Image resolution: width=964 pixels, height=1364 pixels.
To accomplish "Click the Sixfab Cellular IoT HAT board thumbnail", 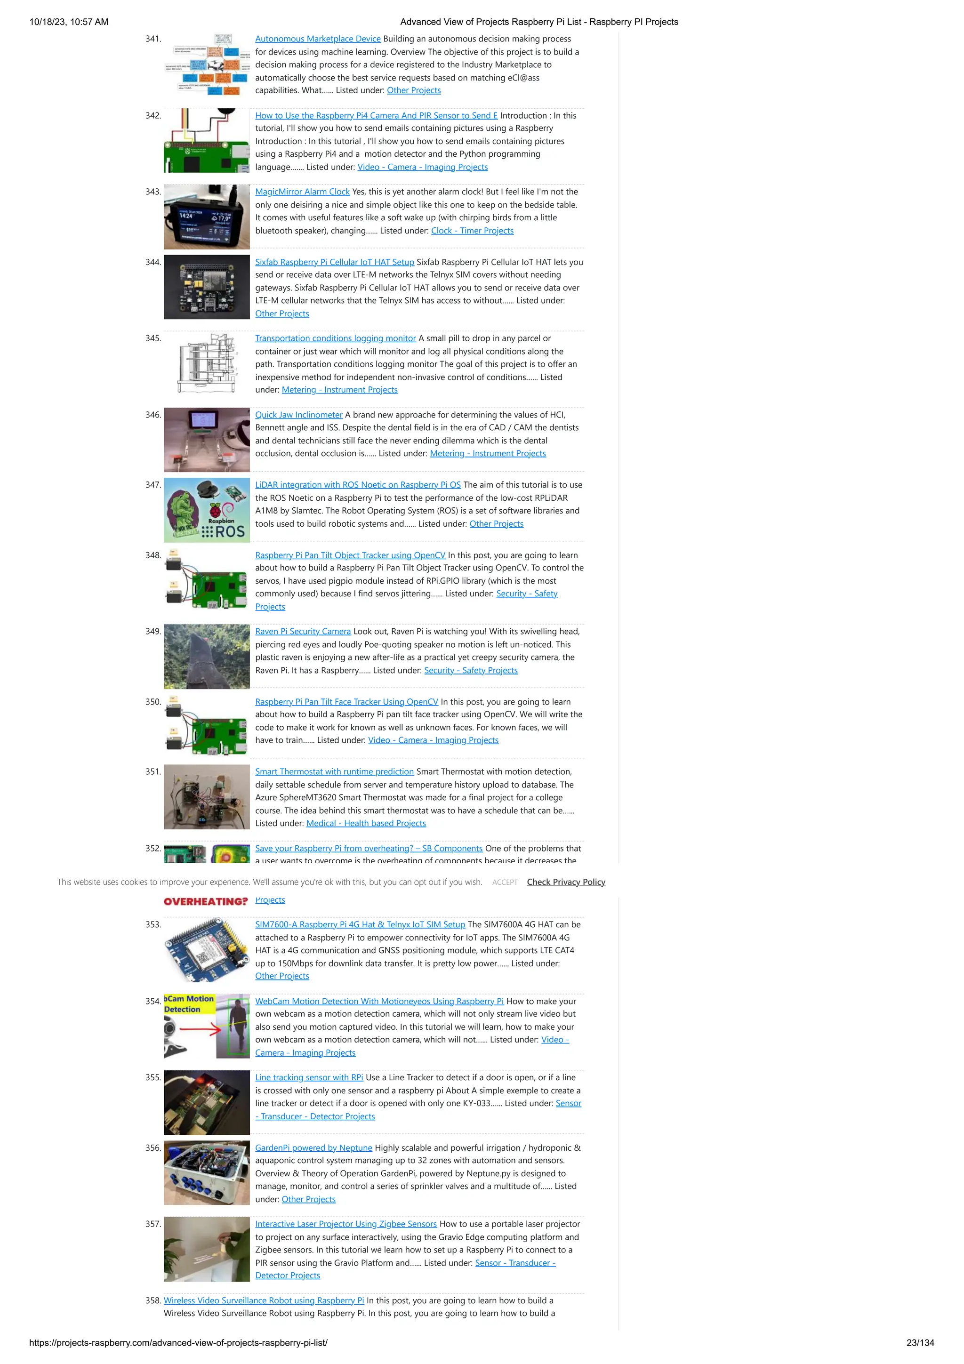I will point(207,287).
